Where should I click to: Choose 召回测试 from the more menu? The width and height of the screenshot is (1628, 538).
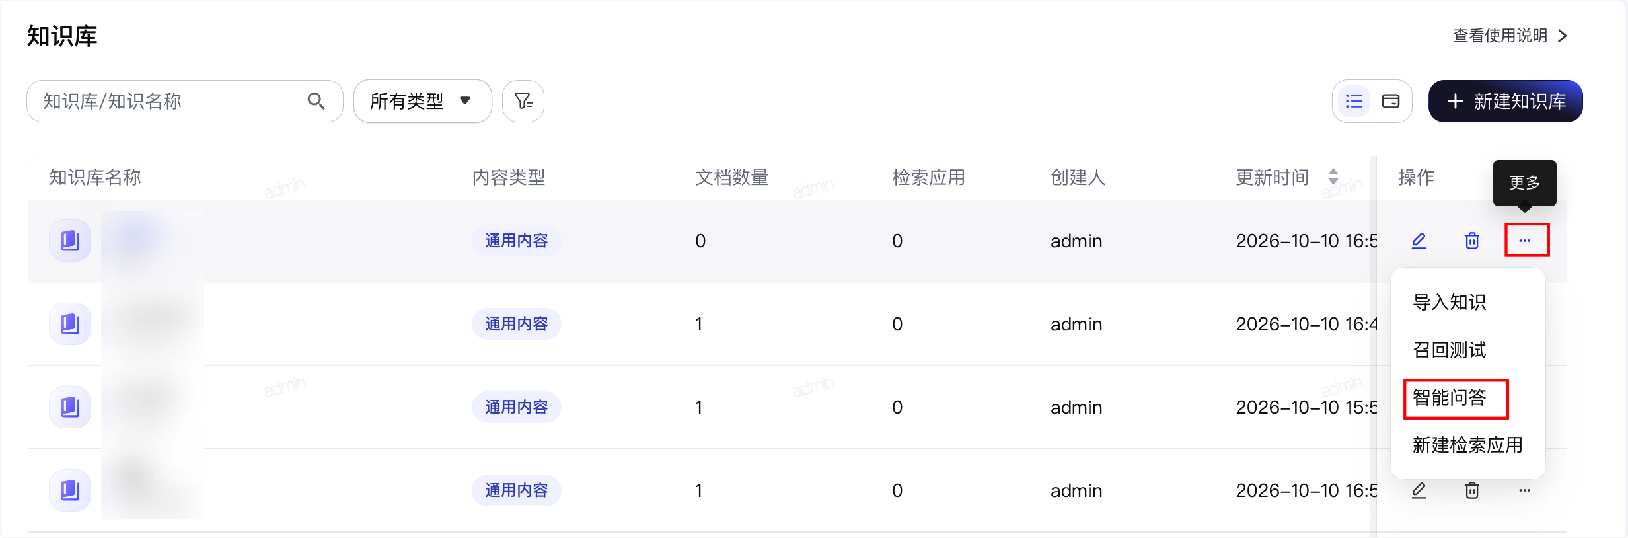1450,350
